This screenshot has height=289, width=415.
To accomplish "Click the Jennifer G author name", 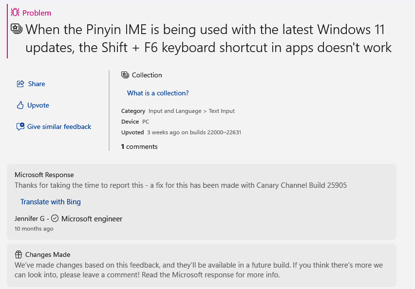I will (x=30, y=218).
